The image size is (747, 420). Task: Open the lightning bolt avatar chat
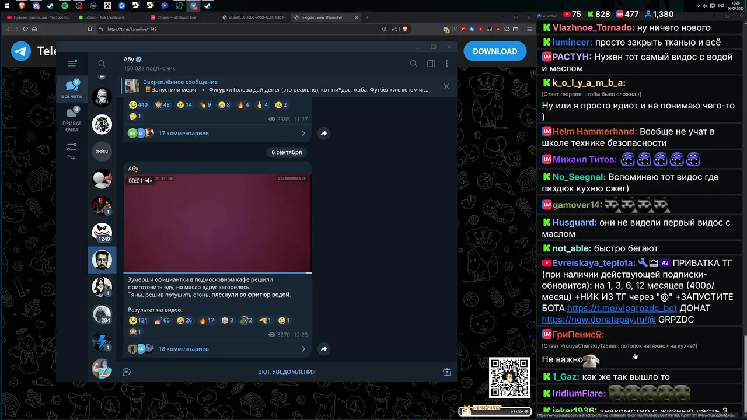pyautogui.click(x=102, y=341)
